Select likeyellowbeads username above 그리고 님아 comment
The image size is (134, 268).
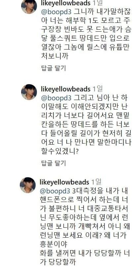pyautogui.click(x=66, y=89)
